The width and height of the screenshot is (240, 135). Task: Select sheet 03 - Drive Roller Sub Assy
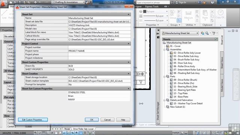coord(186,56)
